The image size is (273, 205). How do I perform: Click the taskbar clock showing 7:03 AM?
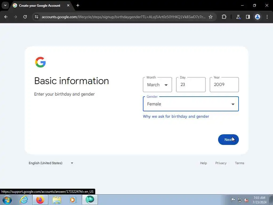tap(259, 200)
